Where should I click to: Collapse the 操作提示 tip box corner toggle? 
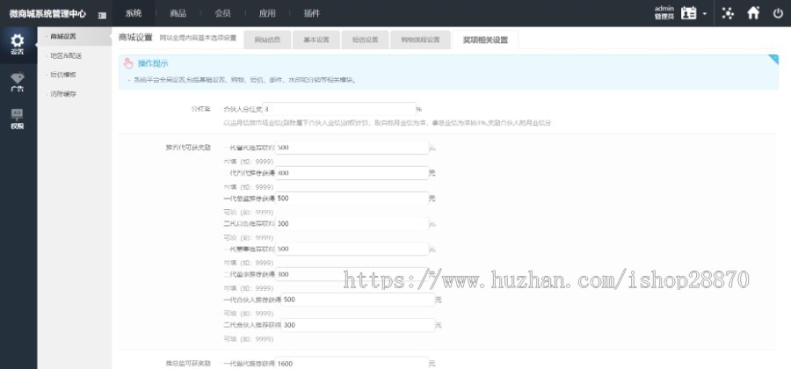773,60
